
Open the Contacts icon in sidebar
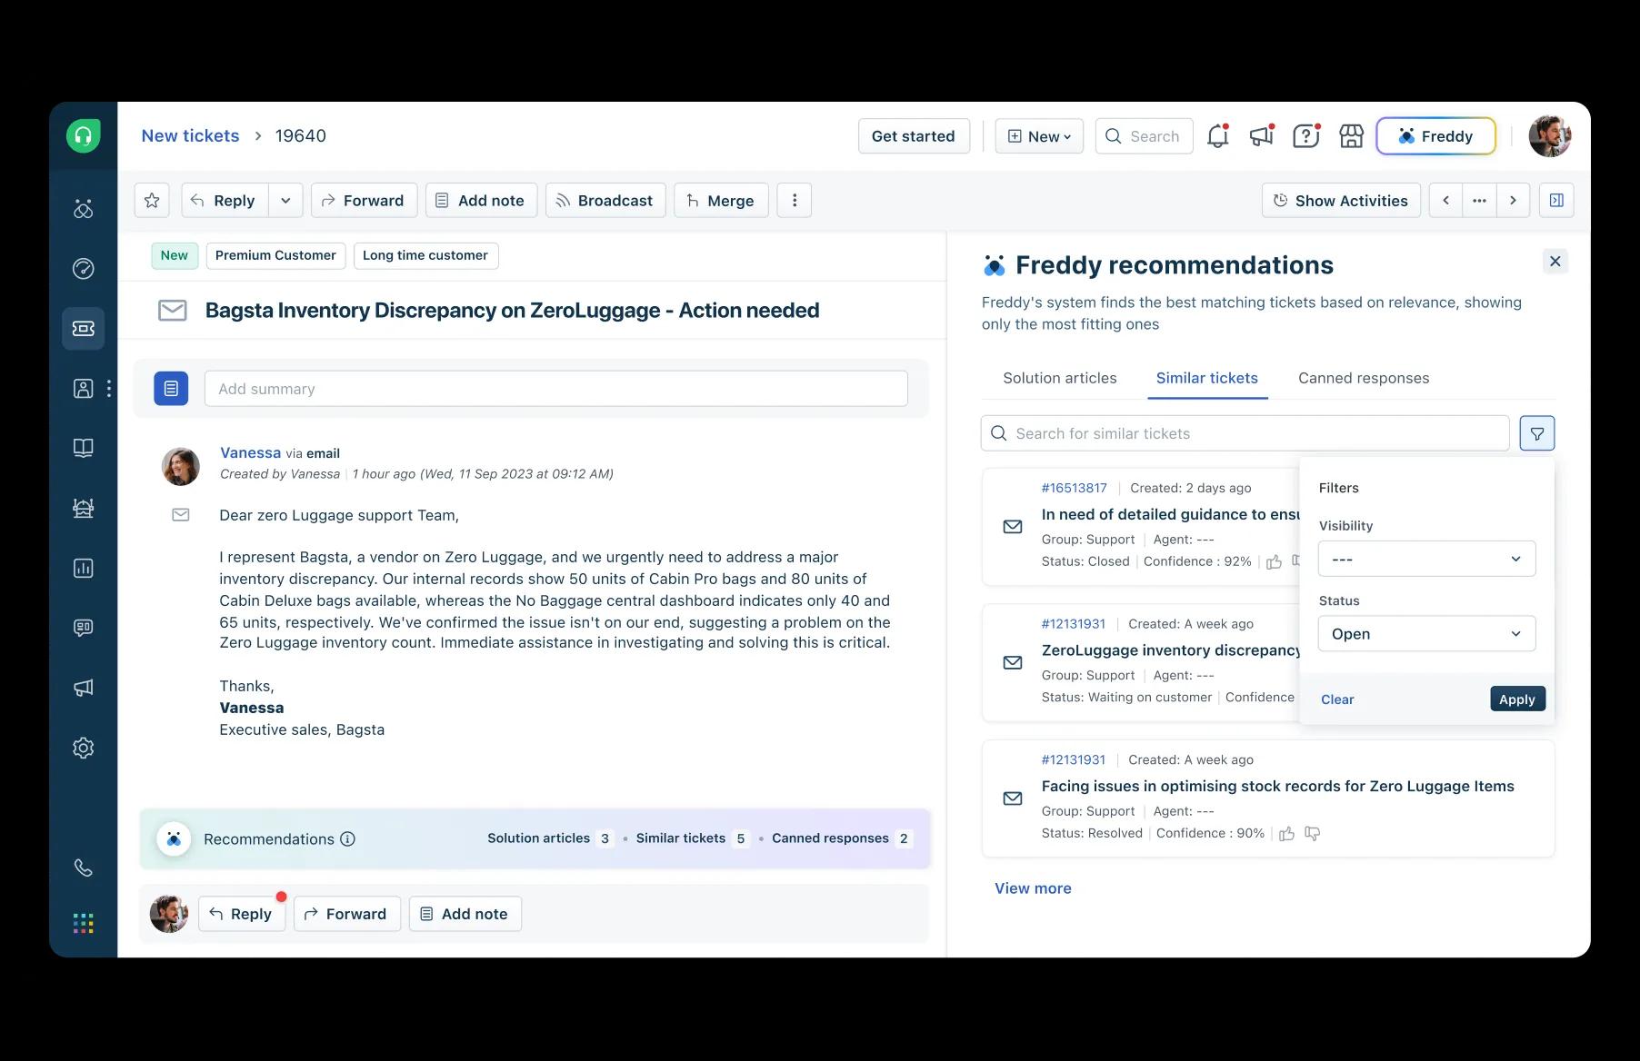(x=83, y=389)
